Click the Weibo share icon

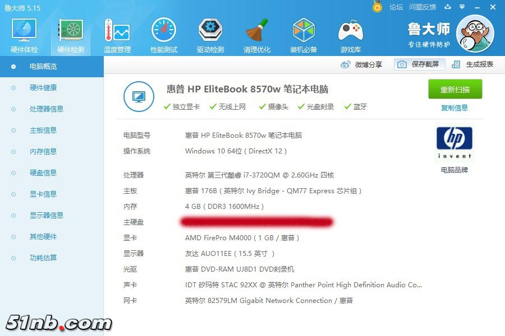345,64
